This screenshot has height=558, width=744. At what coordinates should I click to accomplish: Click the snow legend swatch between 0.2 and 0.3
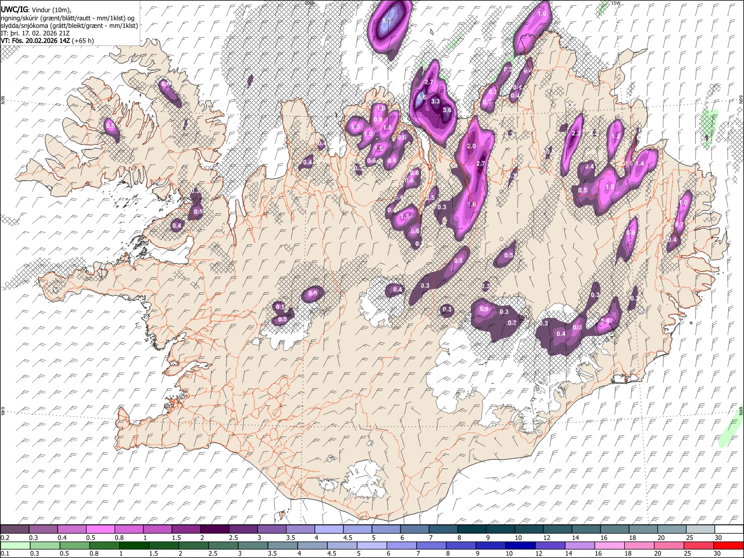pos(15,530)
